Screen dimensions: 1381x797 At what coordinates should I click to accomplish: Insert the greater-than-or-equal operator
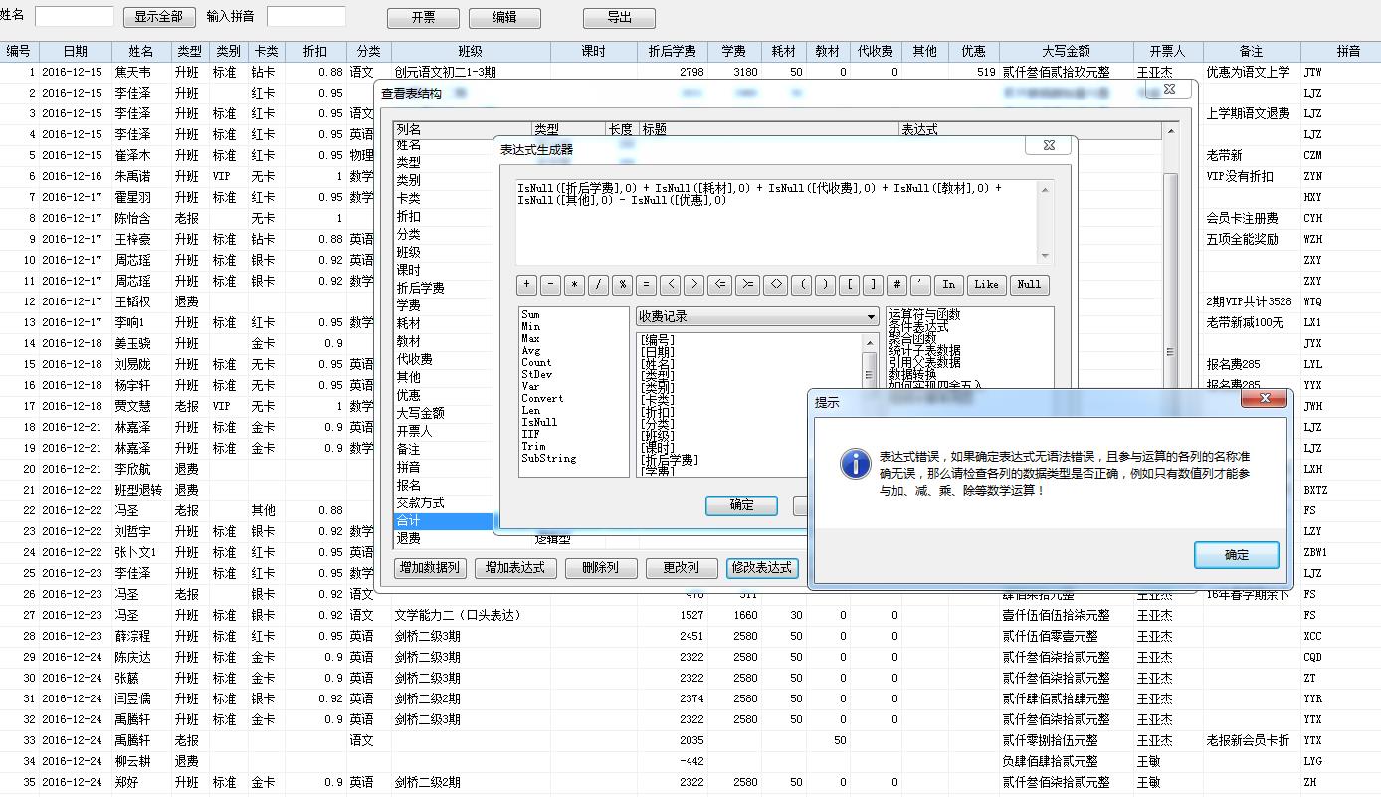(747, 285)
